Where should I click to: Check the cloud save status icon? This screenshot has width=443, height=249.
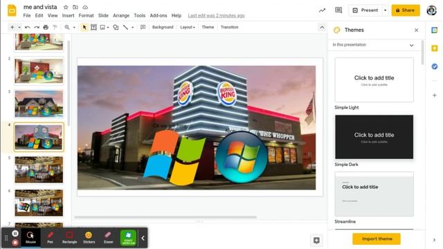pyautogui.click(x=85, y=7)
